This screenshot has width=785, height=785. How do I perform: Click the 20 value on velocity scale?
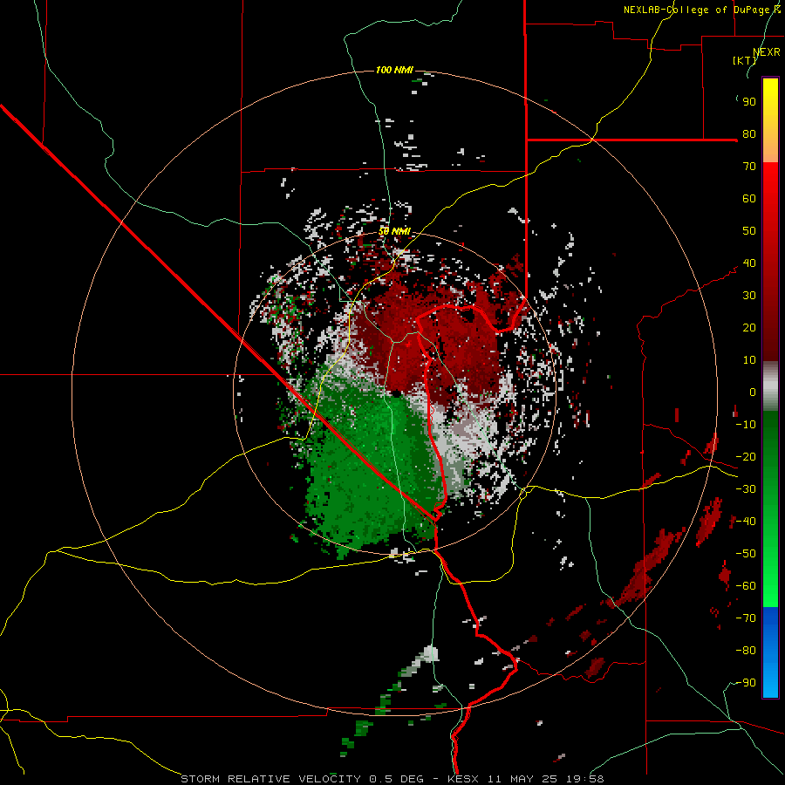click(749, 327)
